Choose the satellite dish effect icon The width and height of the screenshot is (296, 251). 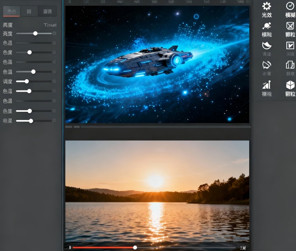pyautogui.click(x=267, y=65)
